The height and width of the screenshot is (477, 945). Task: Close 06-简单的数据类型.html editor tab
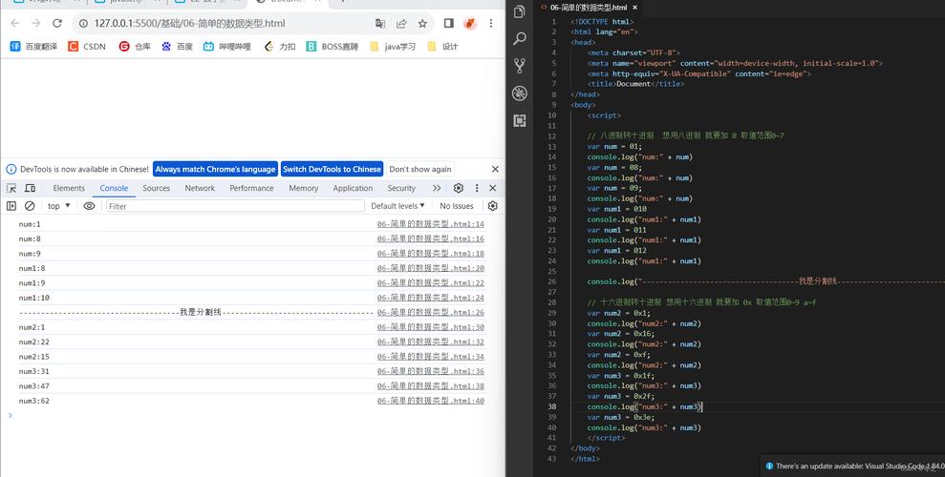click(x=634, y=8)
